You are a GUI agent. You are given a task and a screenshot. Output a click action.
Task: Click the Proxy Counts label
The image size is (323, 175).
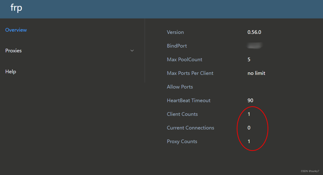pos(182,142)
